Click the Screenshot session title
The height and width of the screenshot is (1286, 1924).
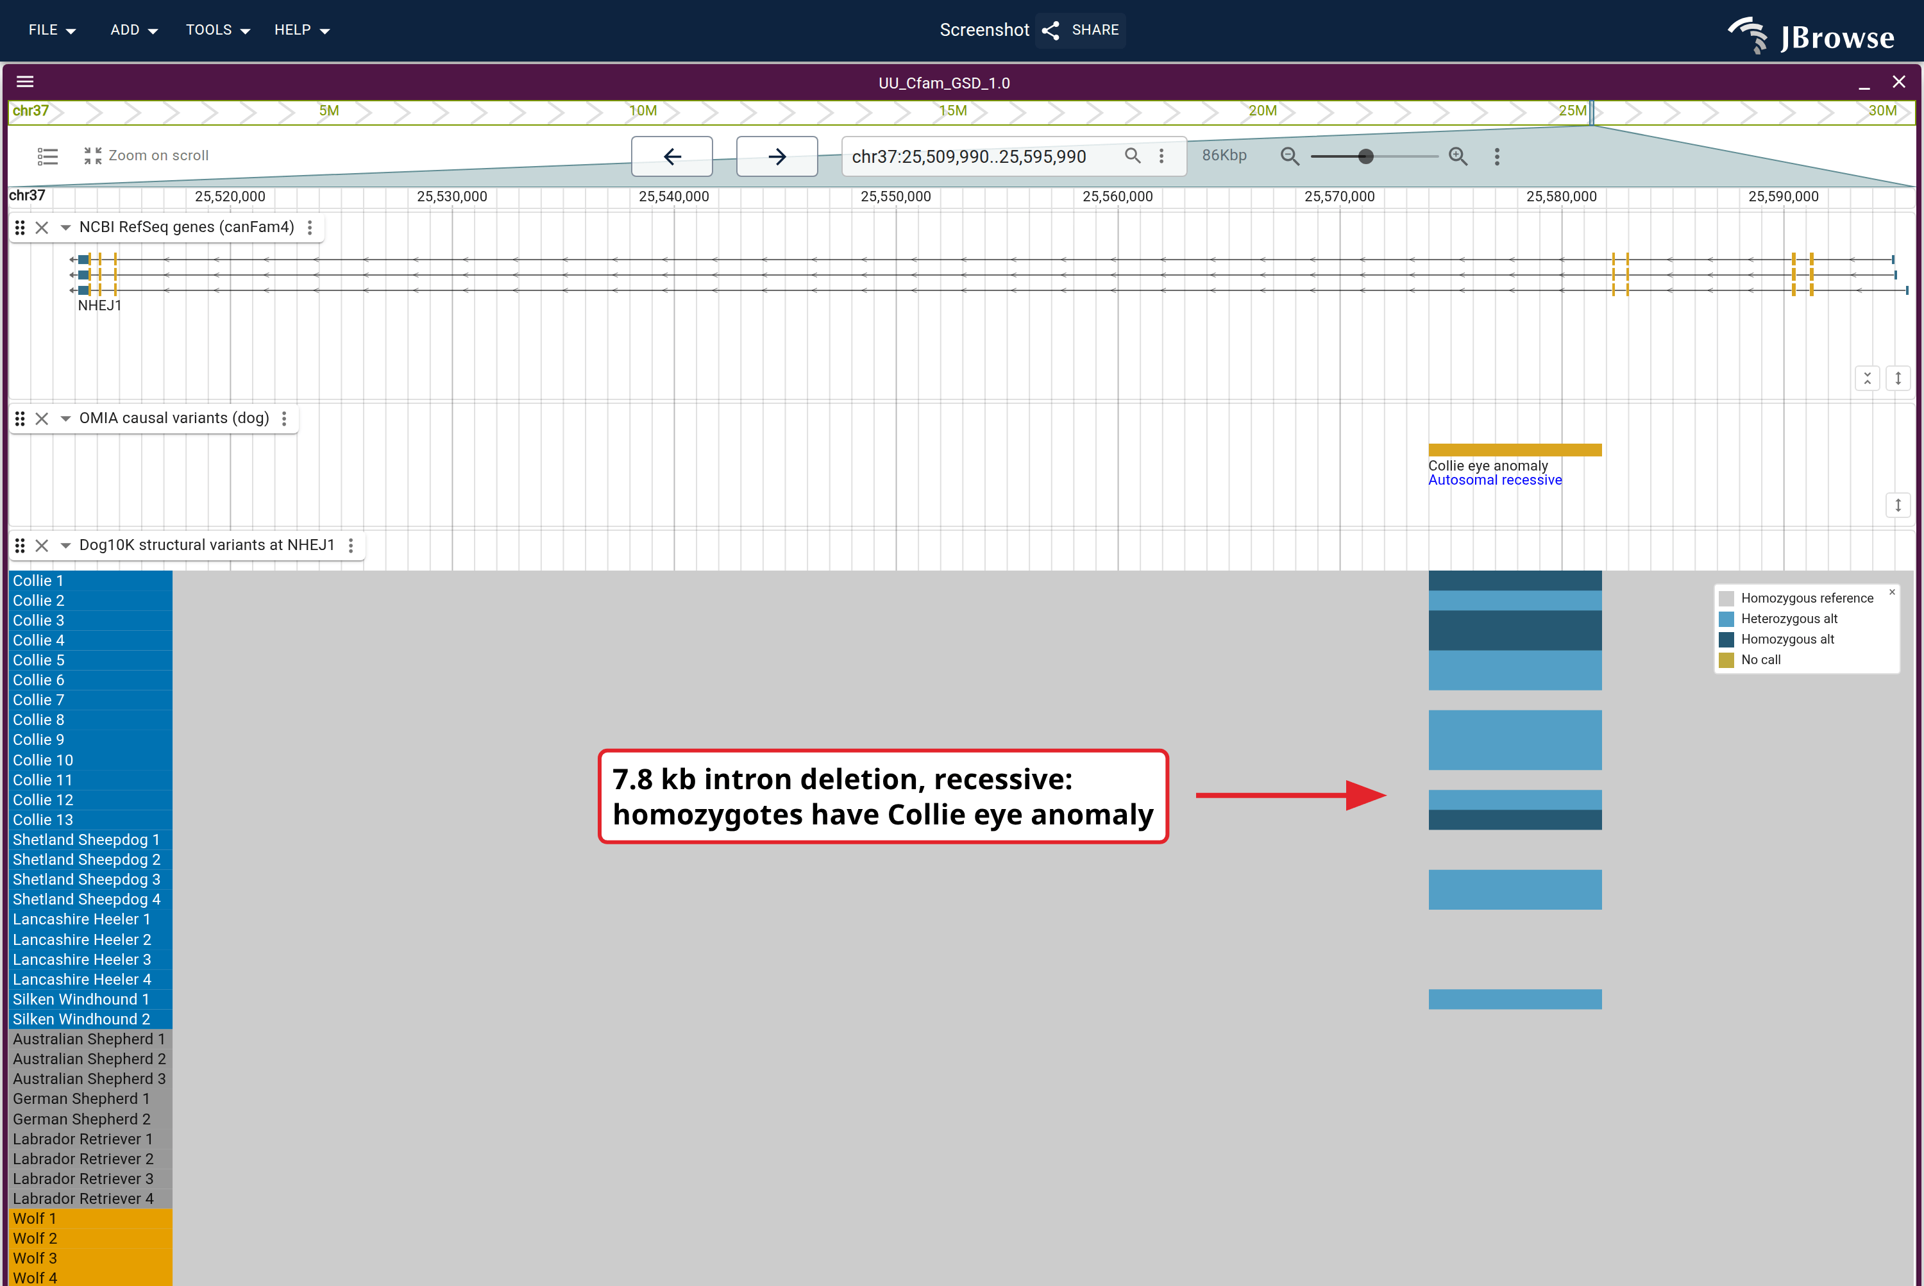tap(984, 30)
